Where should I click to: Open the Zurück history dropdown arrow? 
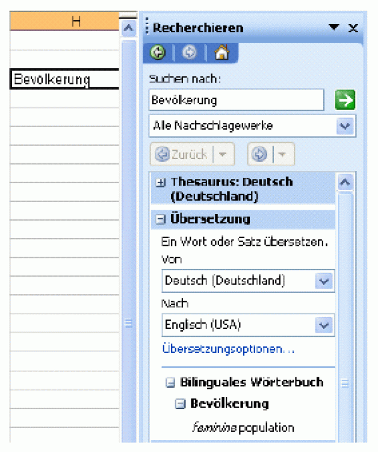click(223, 154)
